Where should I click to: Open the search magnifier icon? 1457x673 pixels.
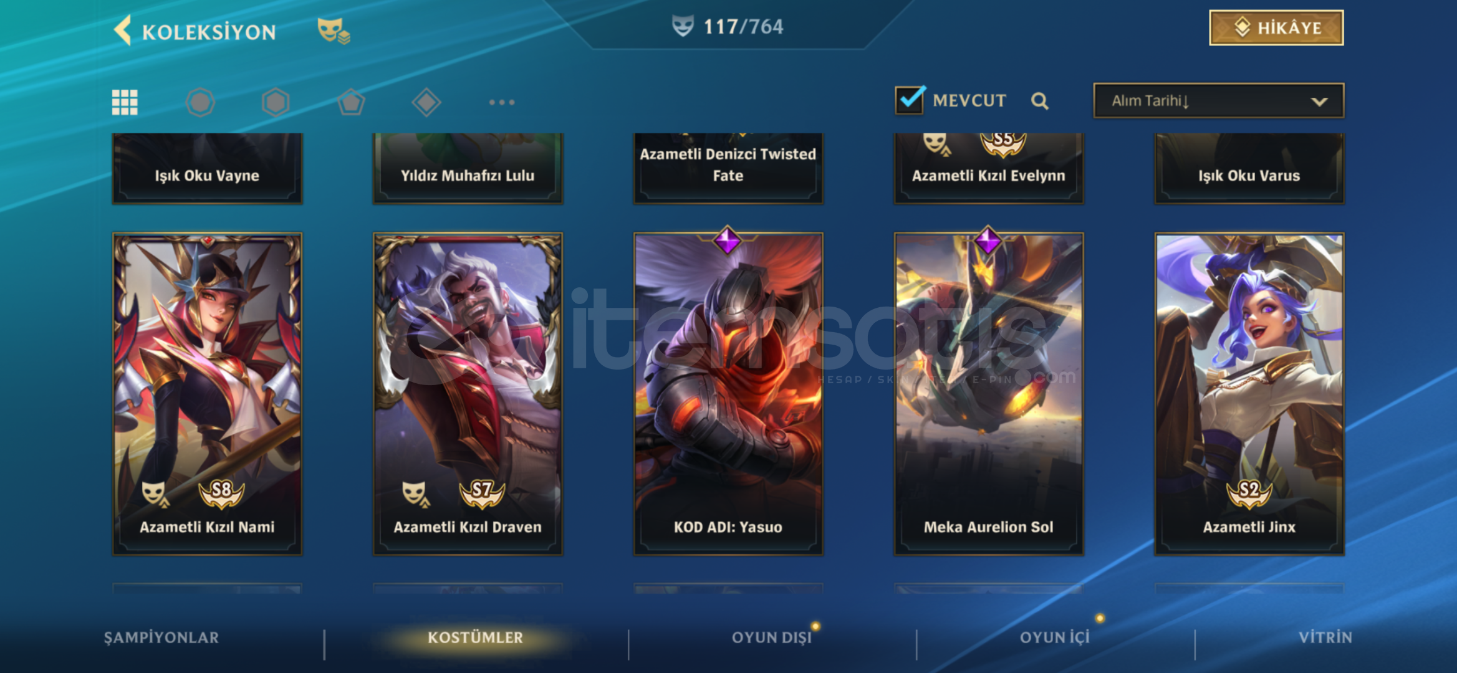[x=1039, y=101]
